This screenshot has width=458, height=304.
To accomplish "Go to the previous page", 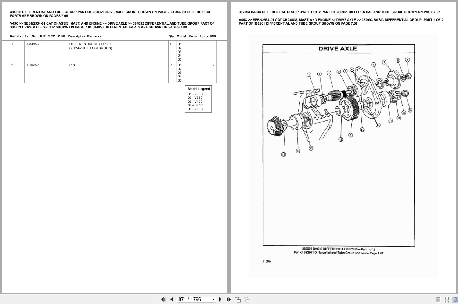I will pos(172,299).
